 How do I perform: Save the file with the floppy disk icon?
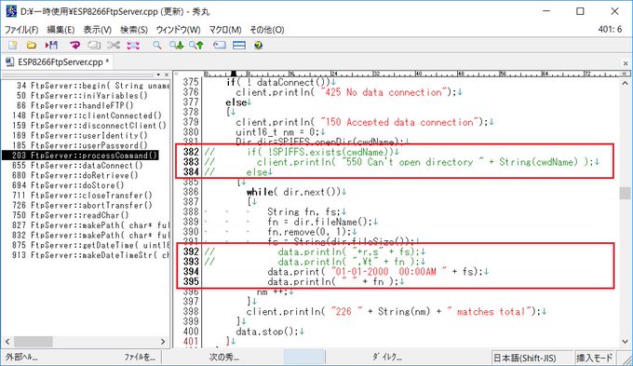point(52,46)
